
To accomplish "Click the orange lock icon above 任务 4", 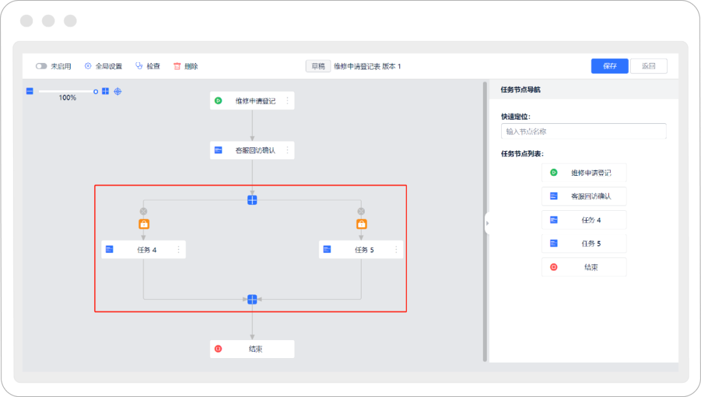I will click(143, 224).
